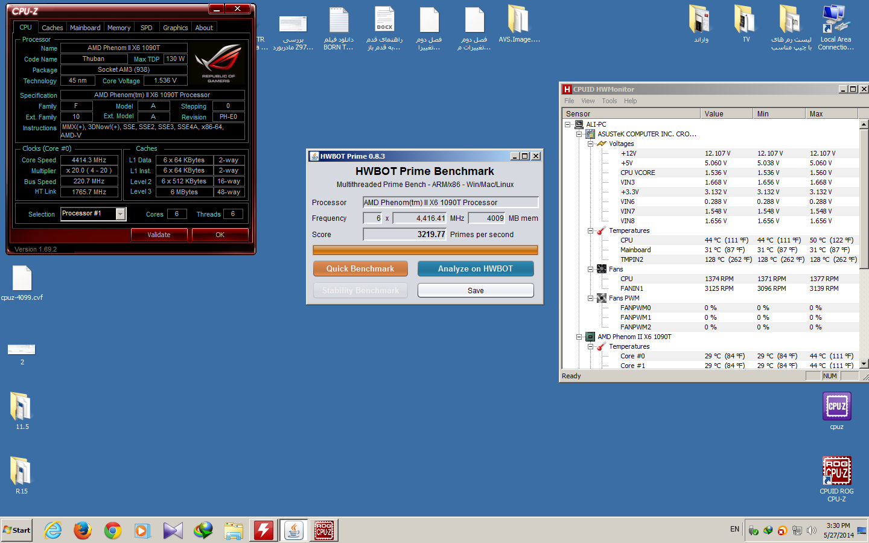Image resolution: width=869 pixels, height=543 pixels.
Task: Switch to the Mainboard tab in CPU-Z
Action: pyautogui.click(x=85, y=28)
